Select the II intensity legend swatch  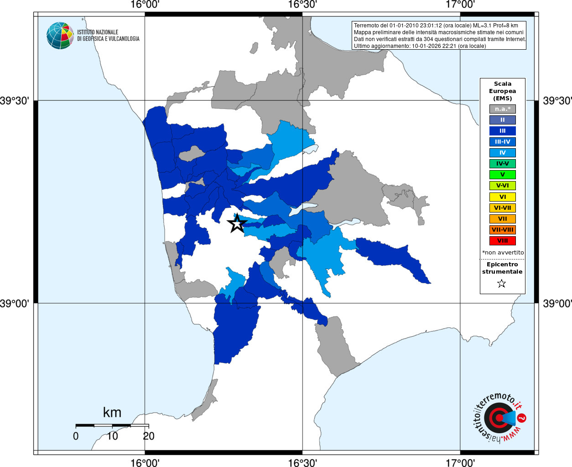click(503, 120)
